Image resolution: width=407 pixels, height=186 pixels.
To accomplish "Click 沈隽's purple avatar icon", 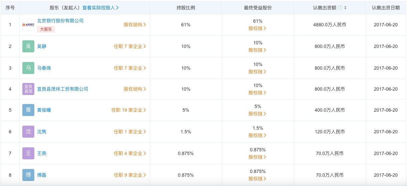I will pos(28,132).
